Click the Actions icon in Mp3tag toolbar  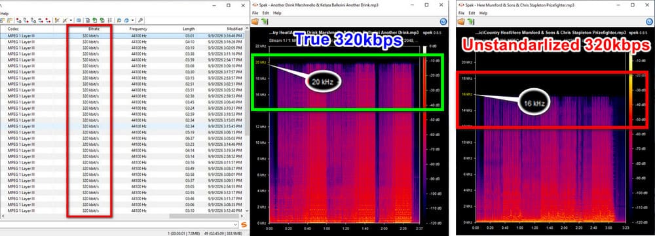tap(57, 20)
